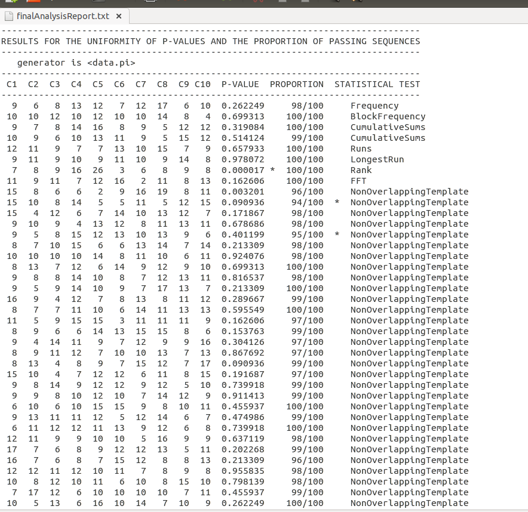Click the asterisk after 94/100
The height and width of the screenshot is (512, 528).
(x=337, y=202)
